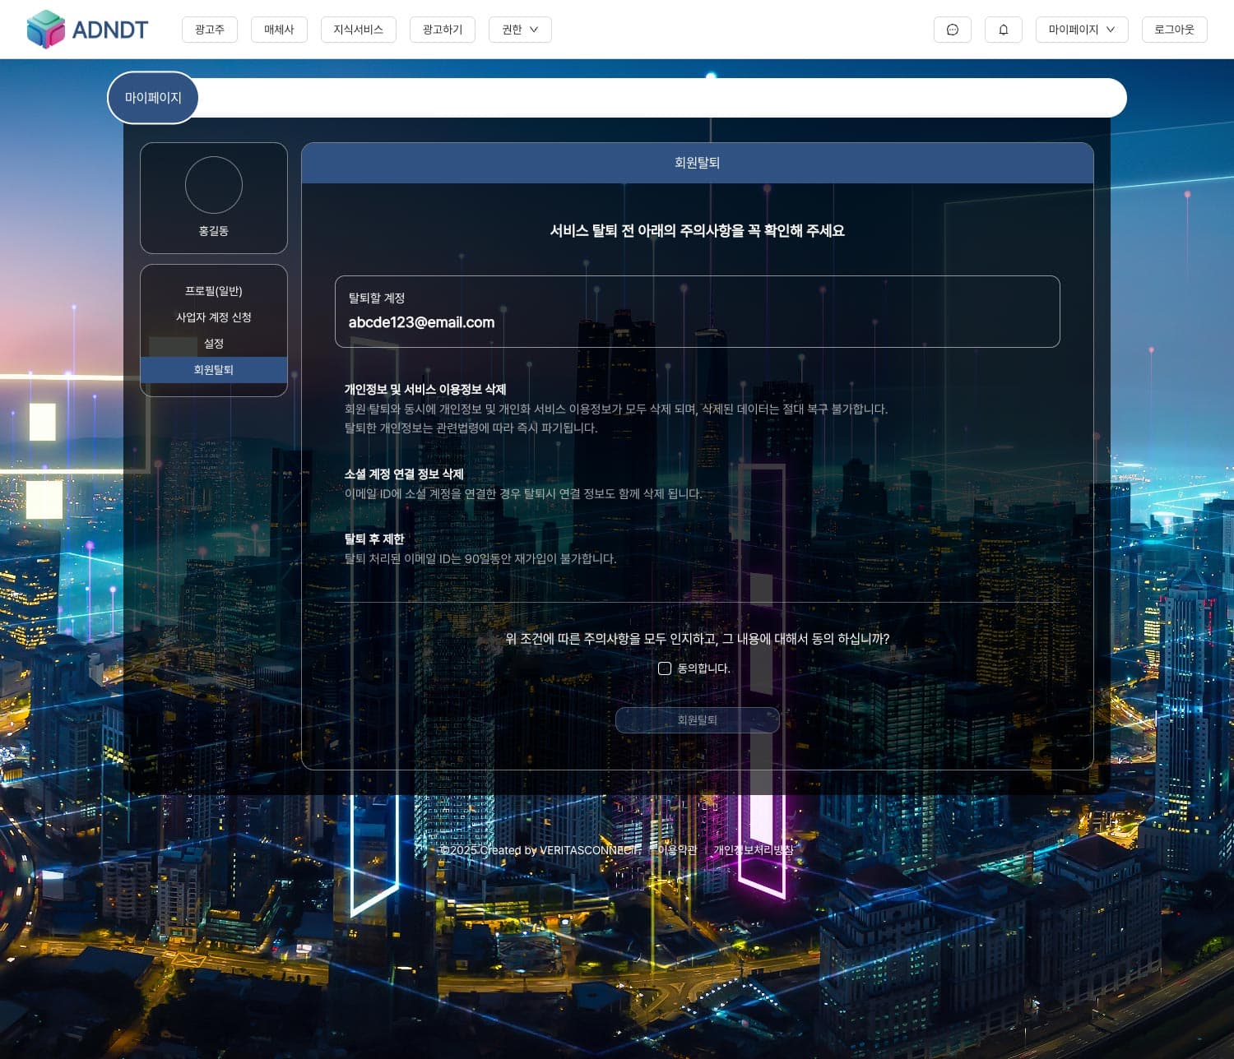Click the 탈퇴할 계정 email field
Image resolution: width=1234 pixels, height=1059 pixels.
(x=697, y=312)
